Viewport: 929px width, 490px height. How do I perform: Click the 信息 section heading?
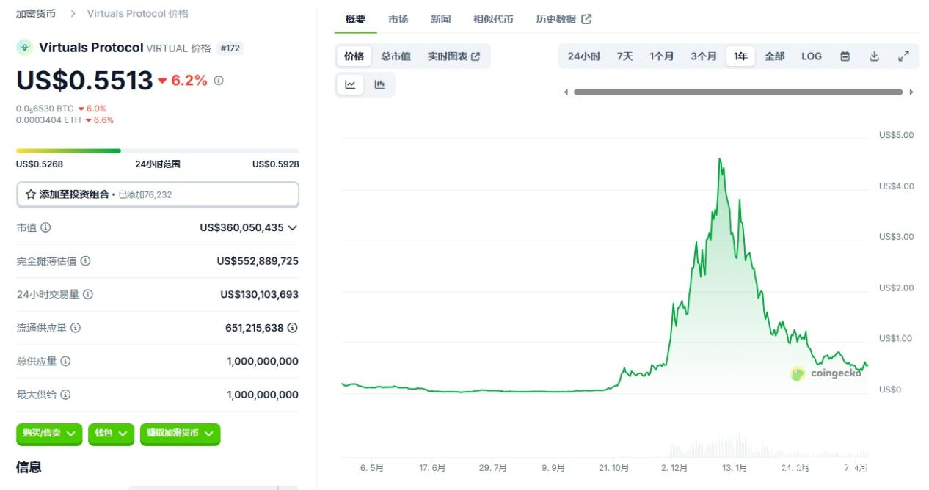(x=29, y=467)
